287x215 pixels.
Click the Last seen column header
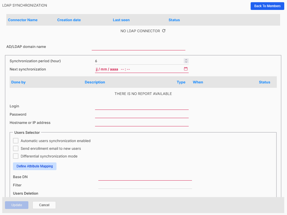pyautogui.click(x=121, y=20)
